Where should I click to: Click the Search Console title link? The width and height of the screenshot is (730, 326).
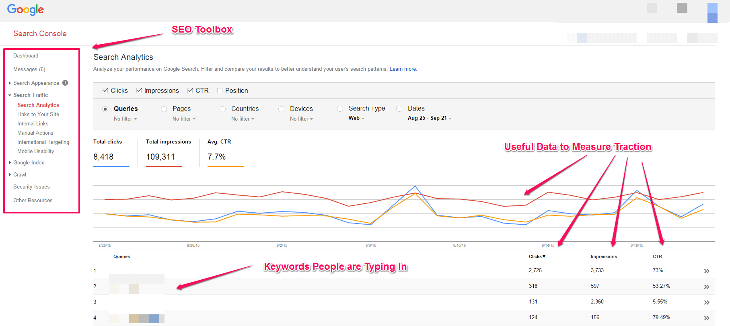click(40, 33)
